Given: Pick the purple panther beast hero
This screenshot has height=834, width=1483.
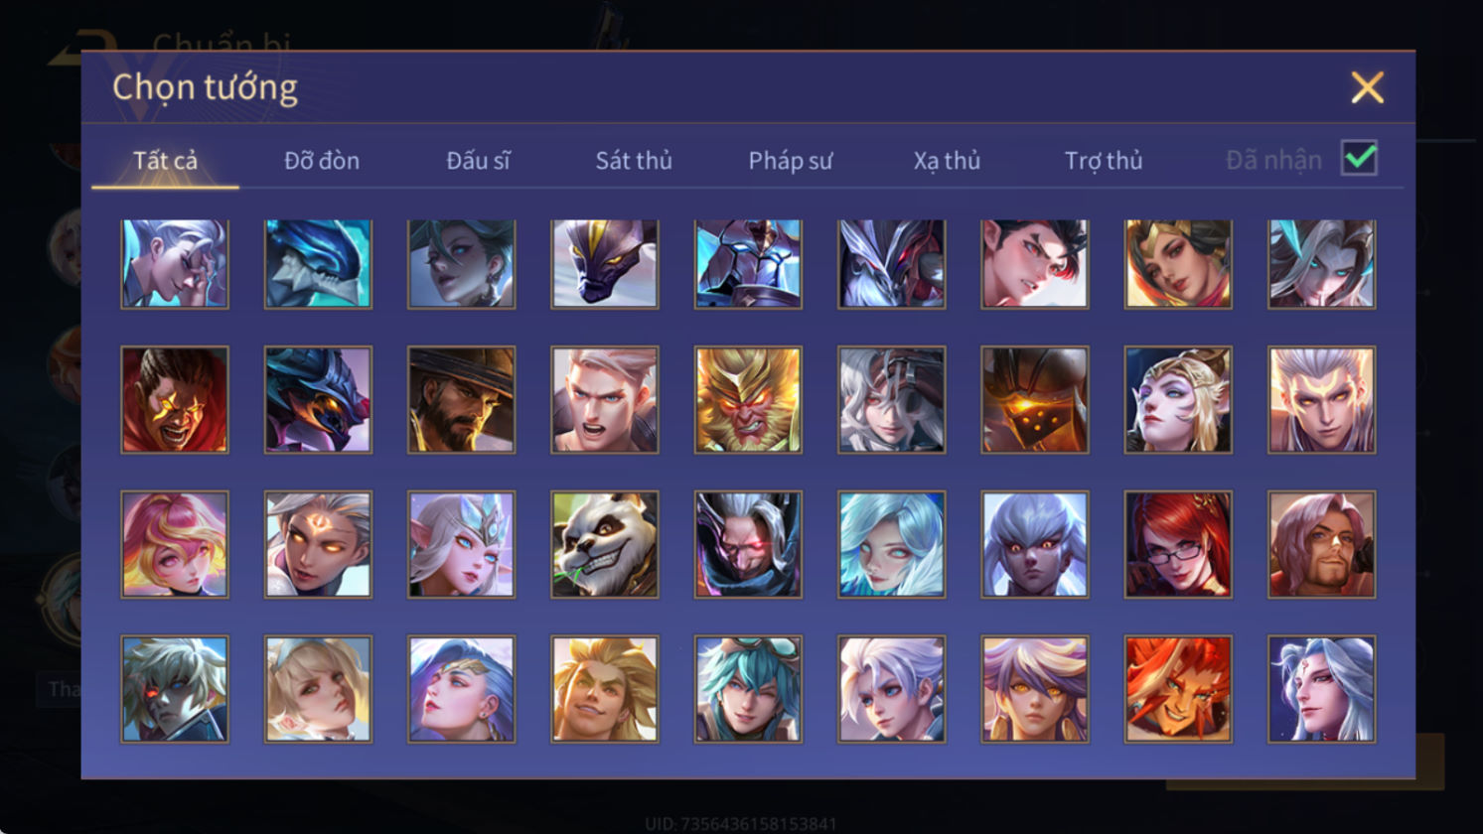Looking at the screenshot, I should point(605,263).
